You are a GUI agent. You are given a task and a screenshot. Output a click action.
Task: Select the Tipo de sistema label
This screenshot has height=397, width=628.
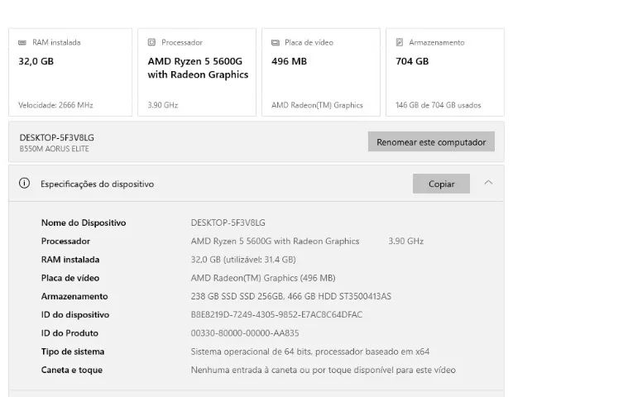point(73,352)
